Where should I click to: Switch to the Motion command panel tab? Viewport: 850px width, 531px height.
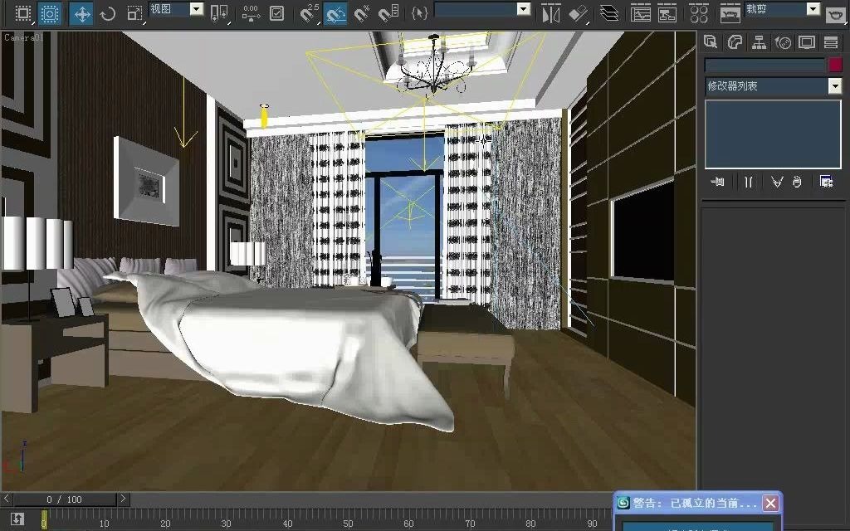pyautogui.click(x=783, y=41)
